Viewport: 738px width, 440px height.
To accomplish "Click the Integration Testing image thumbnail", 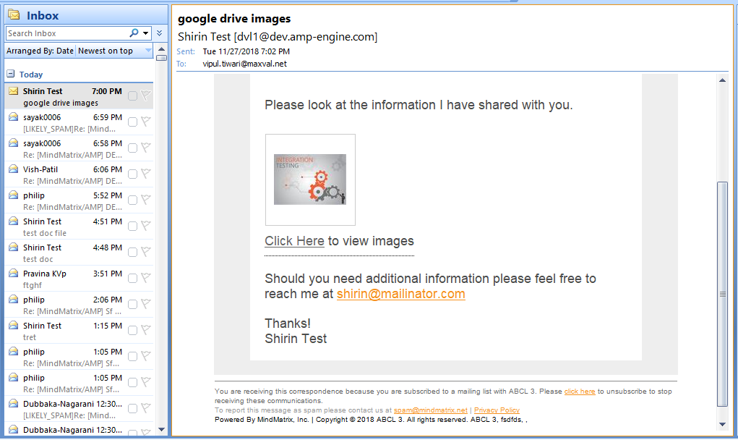I will tap(310, 179).
